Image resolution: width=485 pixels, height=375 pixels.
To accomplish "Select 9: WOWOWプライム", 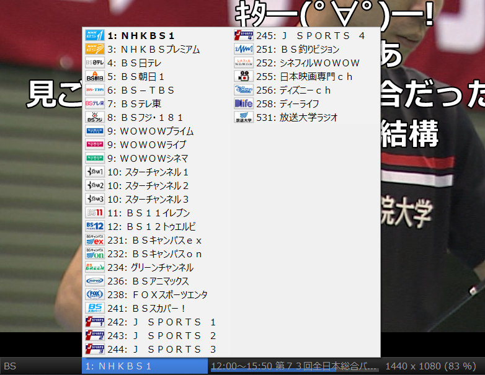I will pyautogui.click(x=157, y=131).
